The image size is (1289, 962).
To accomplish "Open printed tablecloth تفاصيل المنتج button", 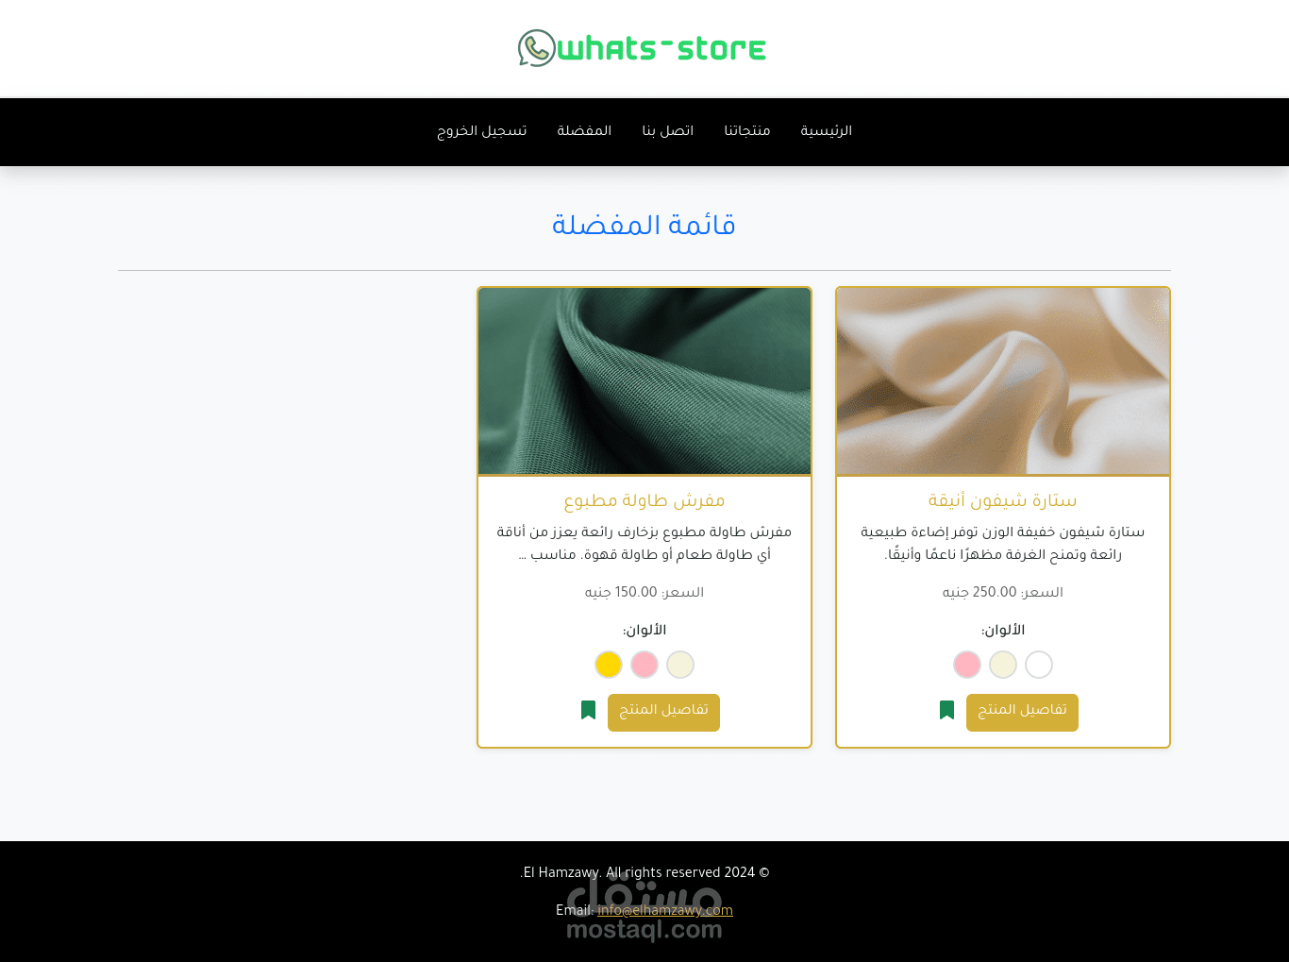I will (663, 712).
